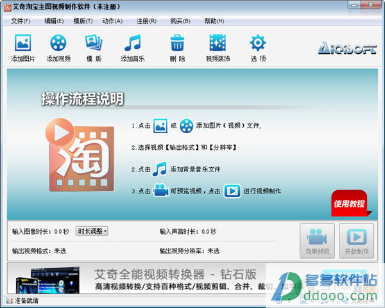
Task: Click the 添加图片 toolbar icon
Action: 23,43
